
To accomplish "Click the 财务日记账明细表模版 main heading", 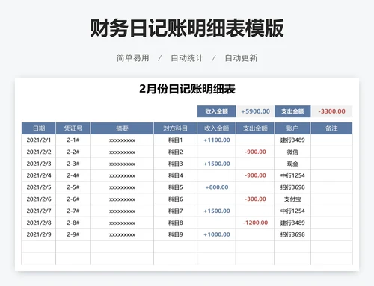I will tap(187, 28).
